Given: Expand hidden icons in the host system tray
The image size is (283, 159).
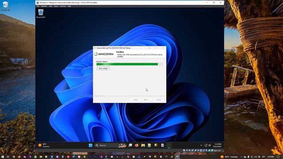Looking at the screenshot, I should pyautogui.click(x=241, y=157).
